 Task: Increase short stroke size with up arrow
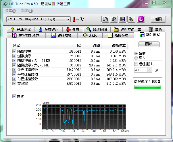click(x=149, y=69)
